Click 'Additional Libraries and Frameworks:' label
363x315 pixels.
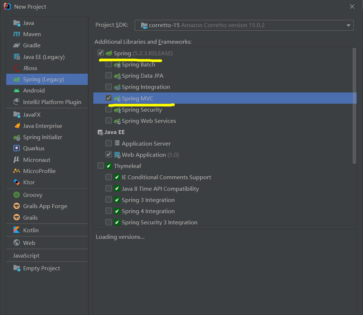143,42
